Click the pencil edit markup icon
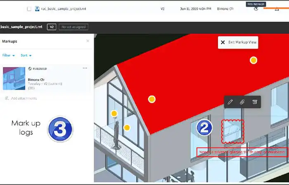289x185 pixels. (x=230, y=102)
